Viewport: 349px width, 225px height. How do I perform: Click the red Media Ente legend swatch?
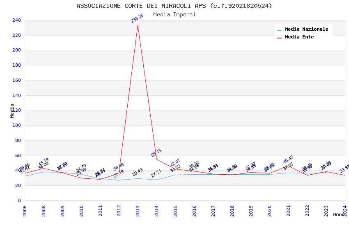click(x=279, y=38)
